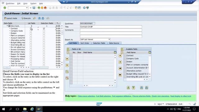Tick the Company Code list field checkbox
This screenshot has width=199, height=112.
[31, 31]
